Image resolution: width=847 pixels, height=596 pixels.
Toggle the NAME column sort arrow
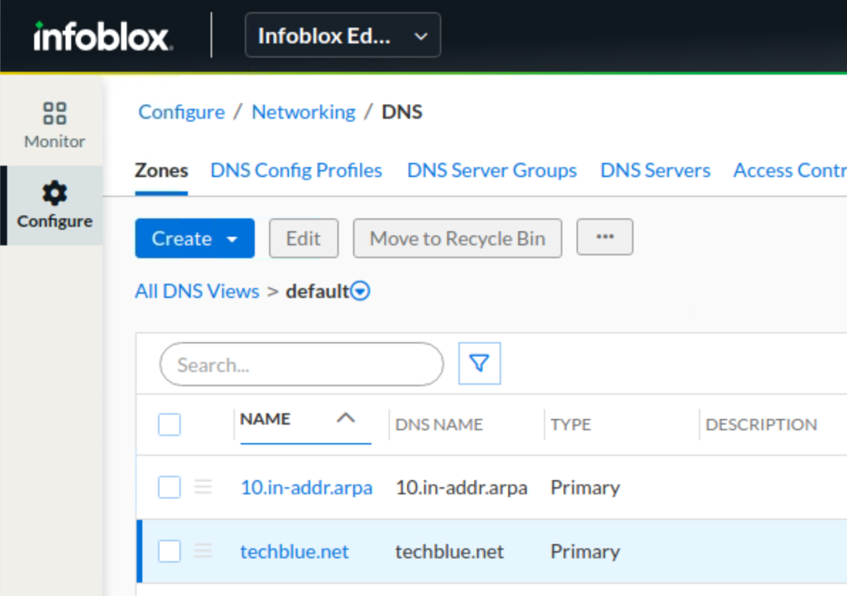pos(345,419)
